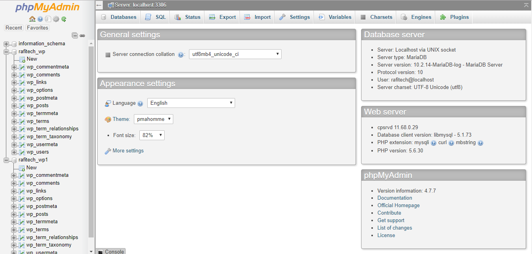The height and width of the screenshot is (254, 532).
Task: Expand wp_commentmeta under rafitech_wp
Action: click(14, 67)
